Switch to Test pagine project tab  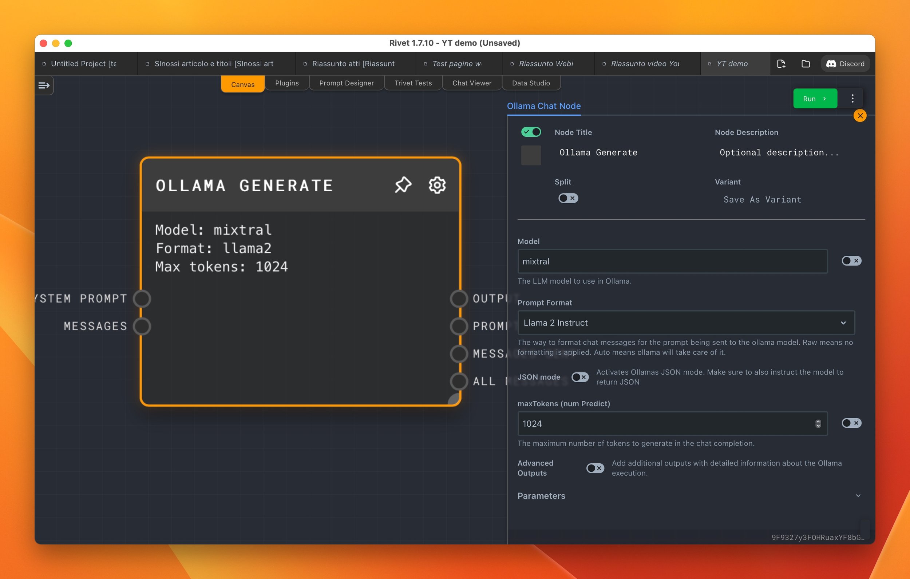click(459, 64)
